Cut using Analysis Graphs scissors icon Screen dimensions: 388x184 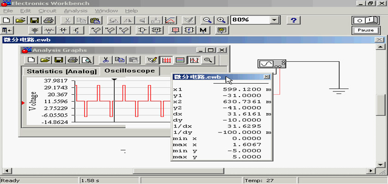(x=106, y=60)
